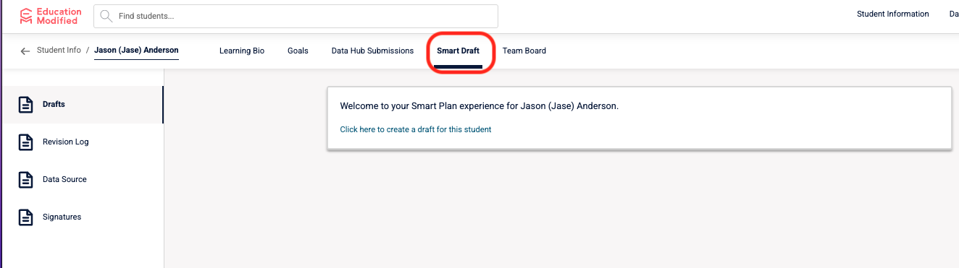The image size is (959, 268).
Task: Click the Signatures document icon
Action: click(x=26, y=217)
